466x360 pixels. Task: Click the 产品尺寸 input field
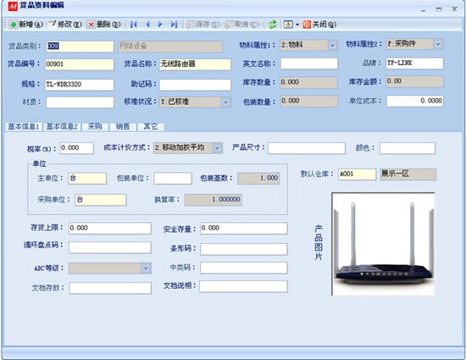tap(307, 148)
